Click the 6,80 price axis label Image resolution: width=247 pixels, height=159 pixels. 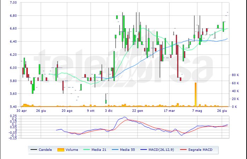tap(13, 16)
